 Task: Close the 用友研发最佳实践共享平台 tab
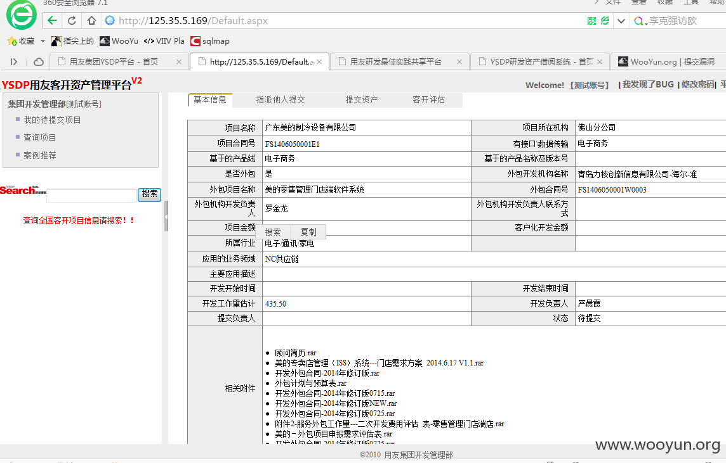pos(459,62)
